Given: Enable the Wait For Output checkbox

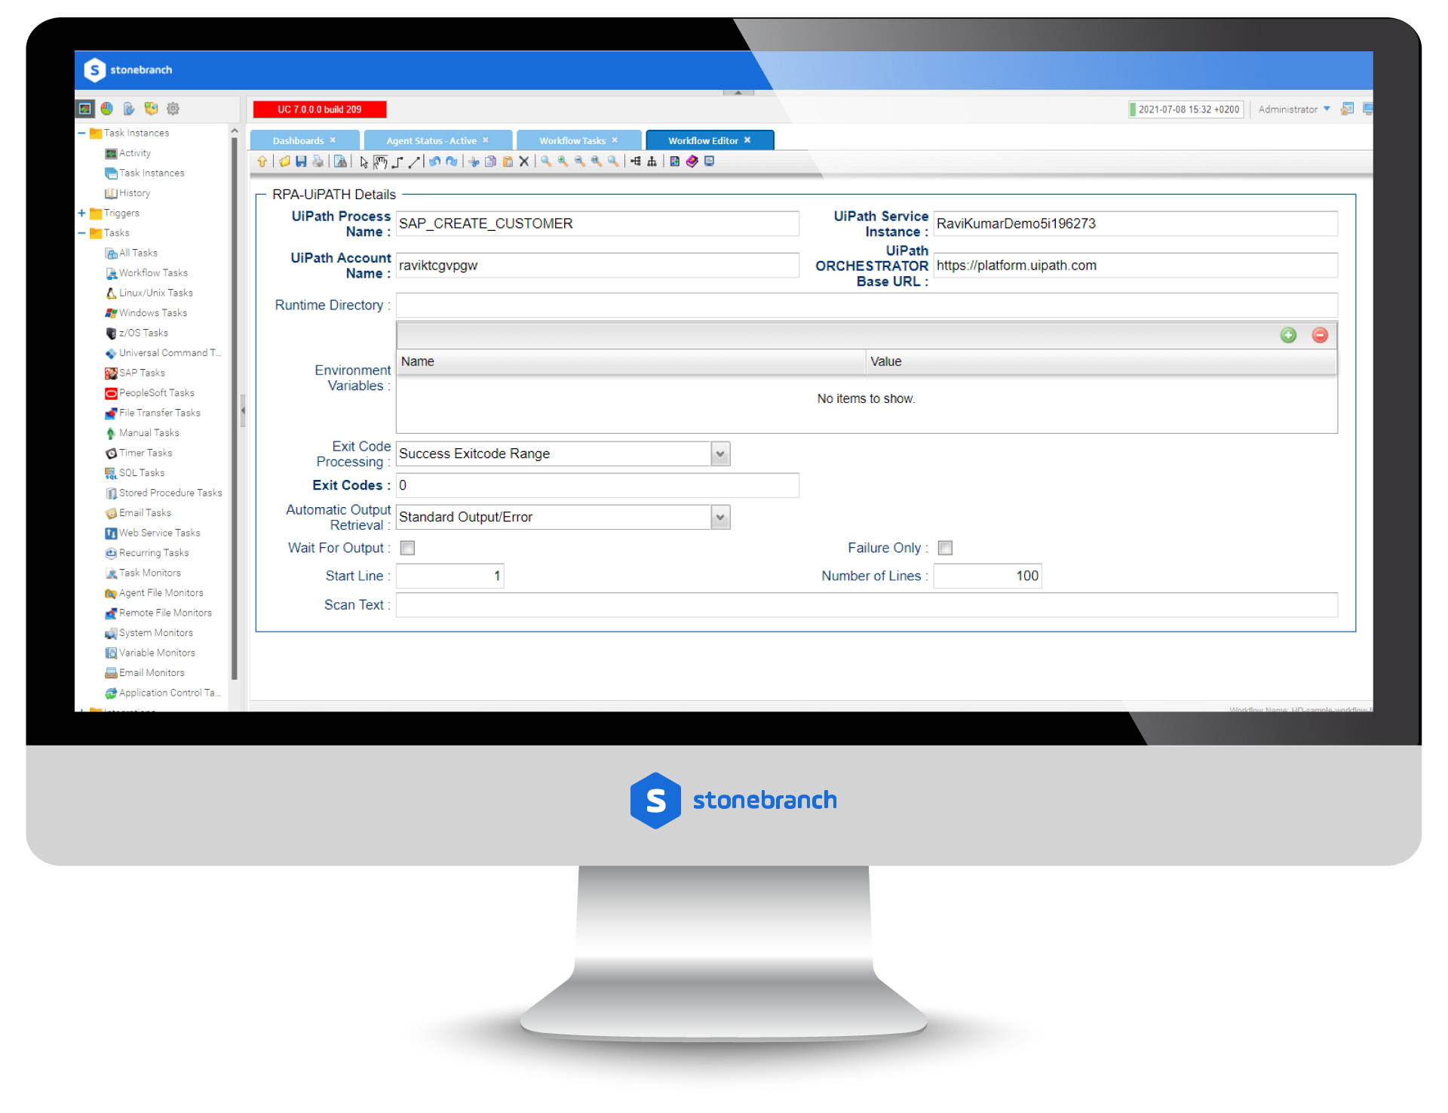Looking at the screenshot, I should 407,548.
